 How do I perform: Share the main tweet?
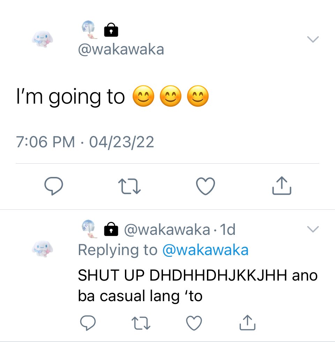click(x=282, y=185)
